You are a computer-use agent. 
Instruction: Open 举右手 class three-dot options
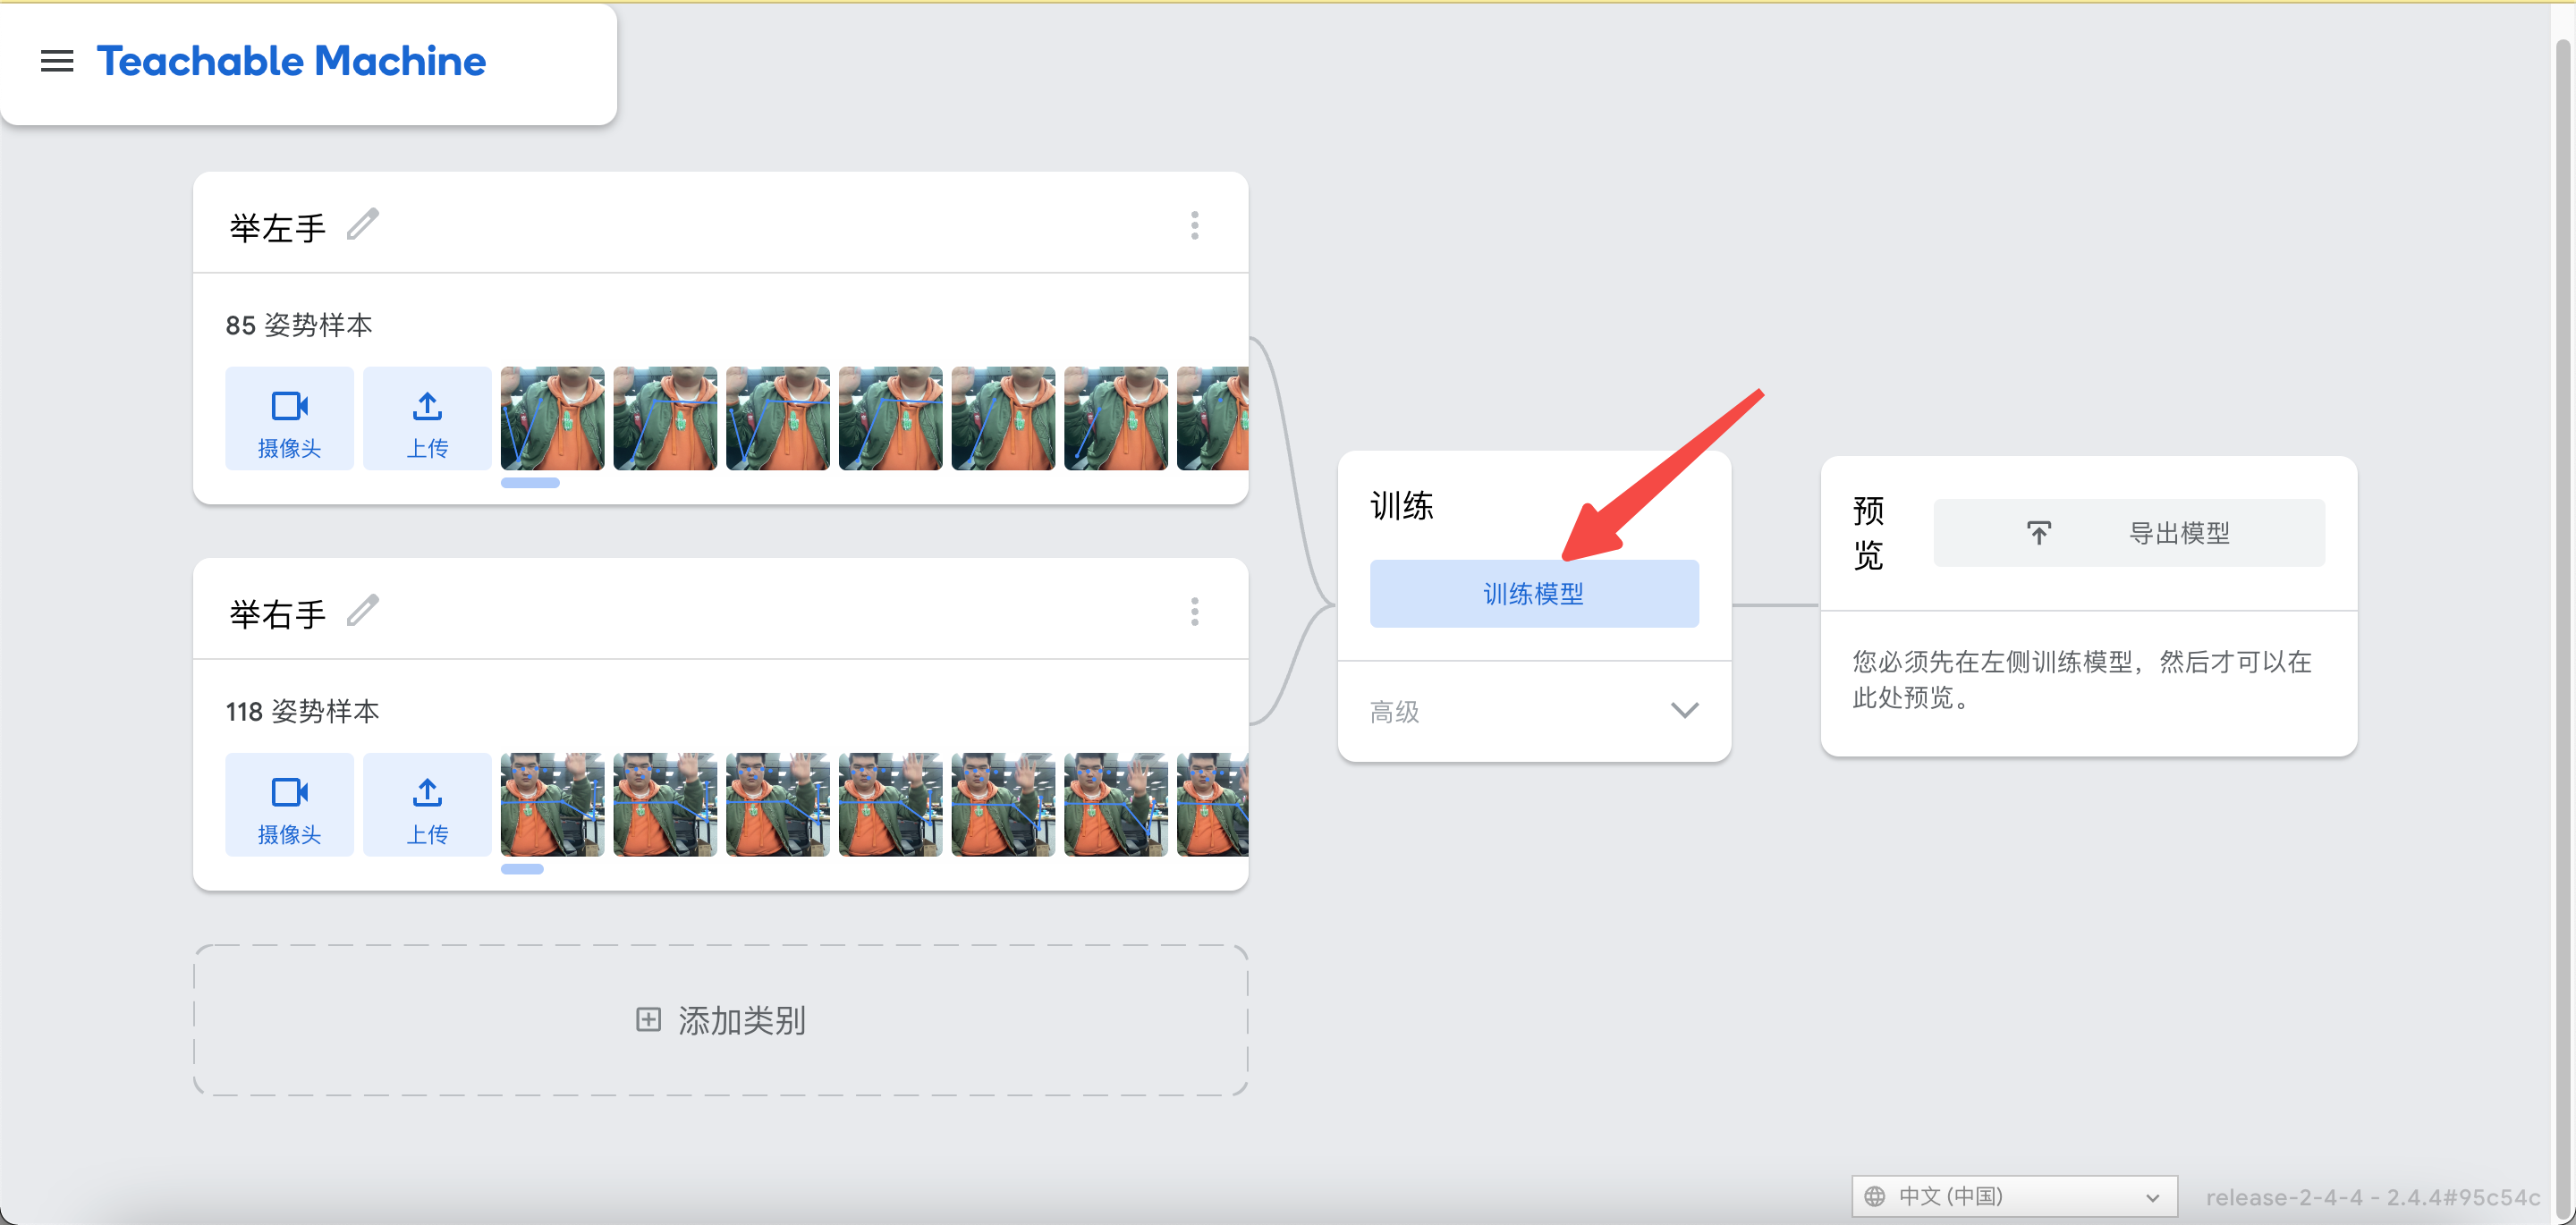(1194, 611)
